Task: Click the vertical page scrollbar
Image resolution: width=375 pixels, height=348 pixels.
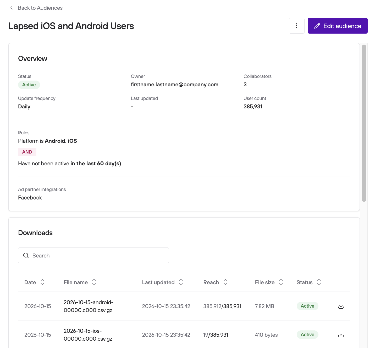Action: tap(364, 123)
